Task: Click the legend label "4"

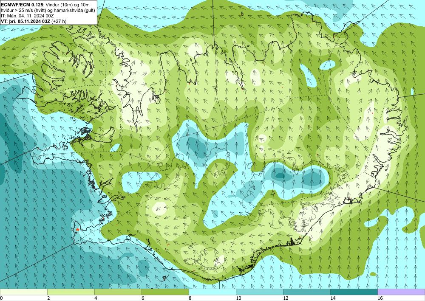Action: click(95, 298)
